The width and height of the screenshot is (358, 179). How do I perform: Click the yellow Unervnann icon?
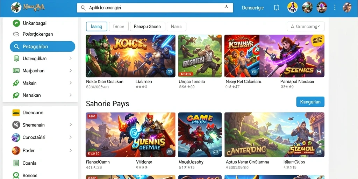(16, 113)
